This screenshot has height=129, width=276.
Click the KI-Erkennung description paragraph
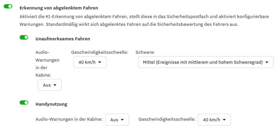pos(144,20)
